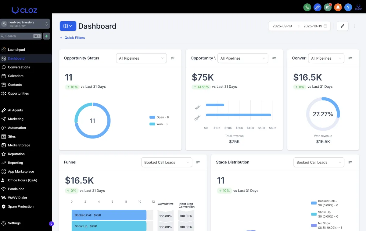Open the three-dot dashboard options menu

tap(354, 26)
